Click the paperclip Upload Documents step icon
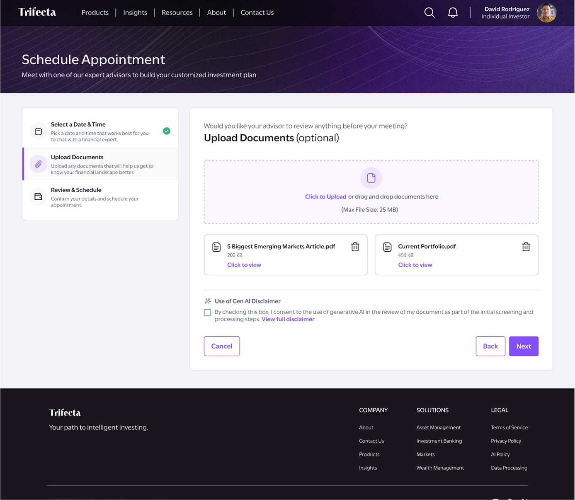The height and width of the screenshot is (500, 575). [x=38, y=164]
